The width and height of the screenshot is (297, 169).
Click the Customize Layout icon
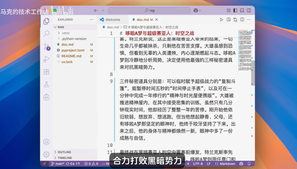229,10
